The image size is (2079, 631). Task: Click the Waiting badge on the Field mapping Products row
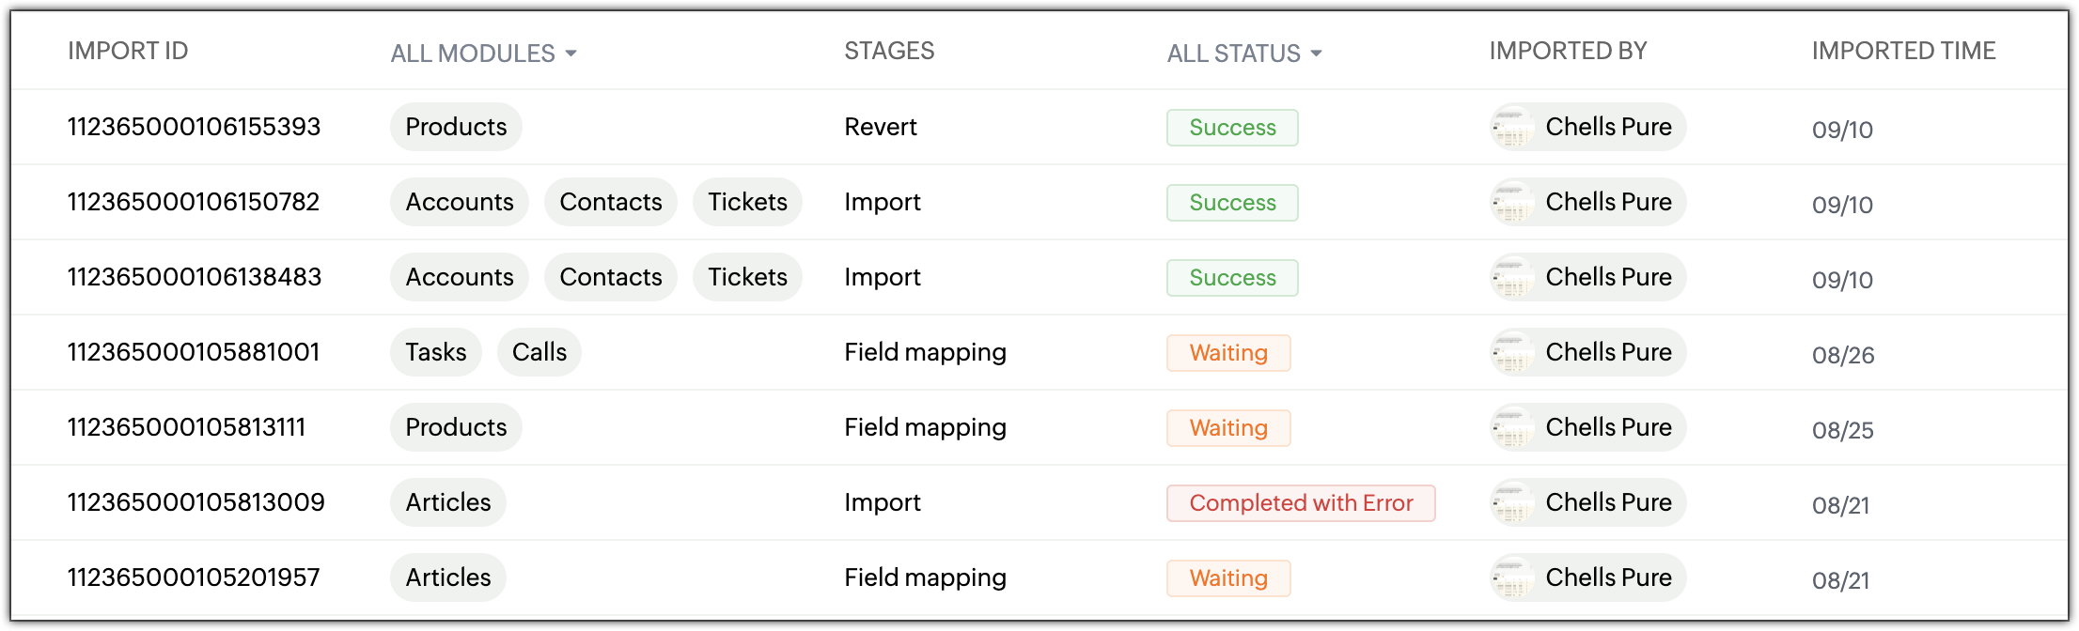(x=1228, y=427)
